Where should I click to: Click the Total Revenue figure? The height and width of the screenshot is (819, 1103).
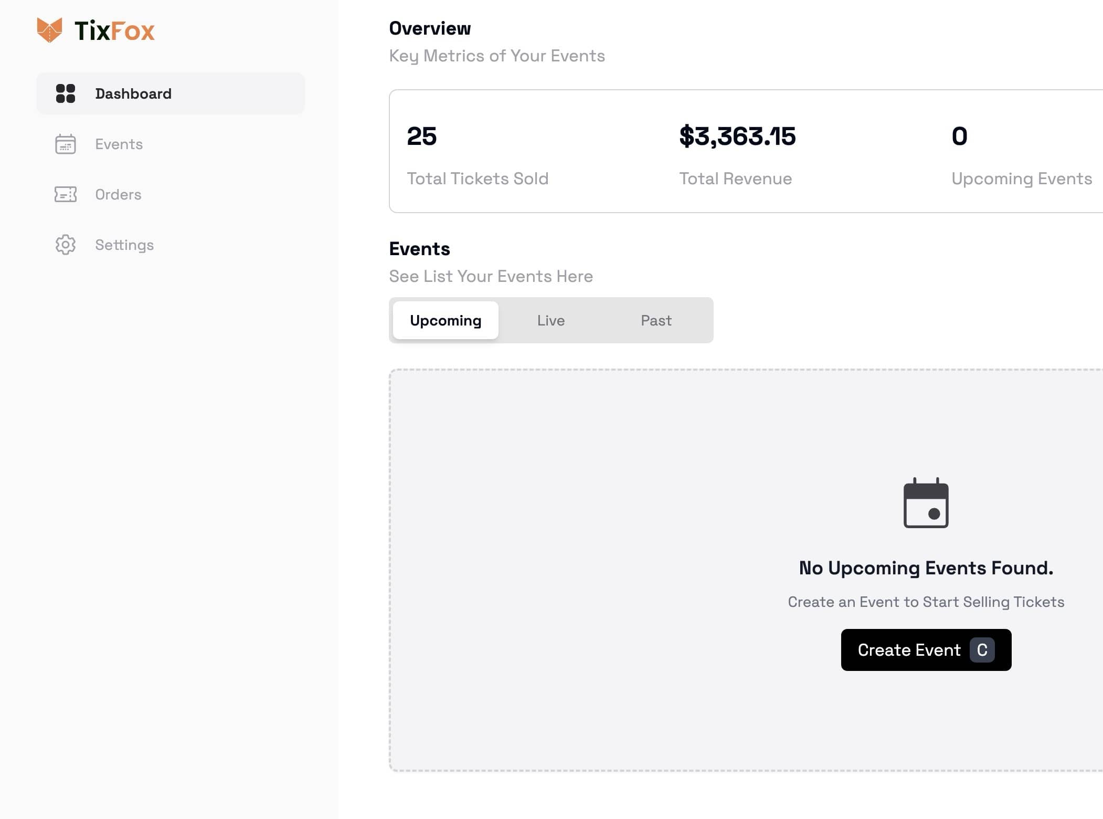[x=737, y=136]
